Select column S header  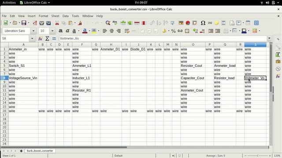pyautogui.click(x=256, y=45)
